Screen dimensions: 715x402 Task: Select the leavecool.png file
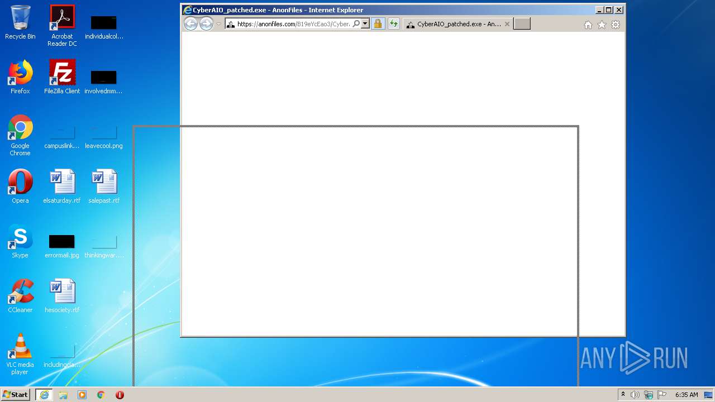104,137
